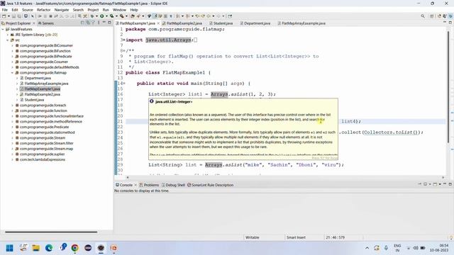Open the SonarLint Rule Description tab
This screenshot has height=255, width=454.
(211, 185)
